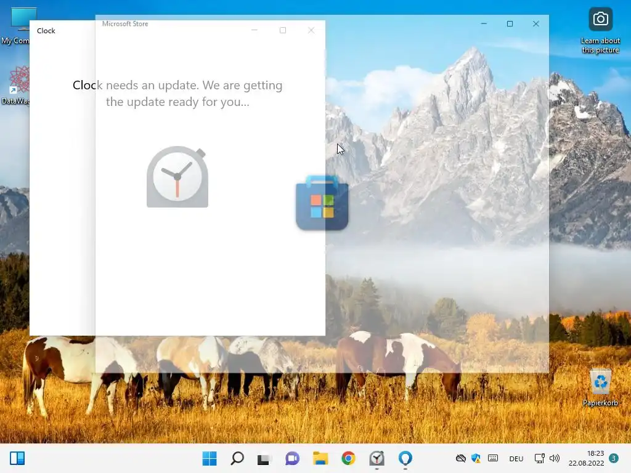The image size is (631, 473).
Task: Maximize the Clock window
Action: pyautogui.click(x=283, y=30)
